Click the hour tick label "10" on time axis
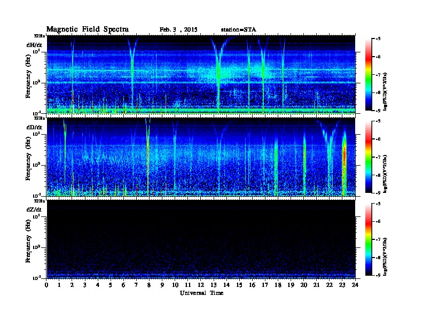The image size is (423, 327). tap(175, 285)
